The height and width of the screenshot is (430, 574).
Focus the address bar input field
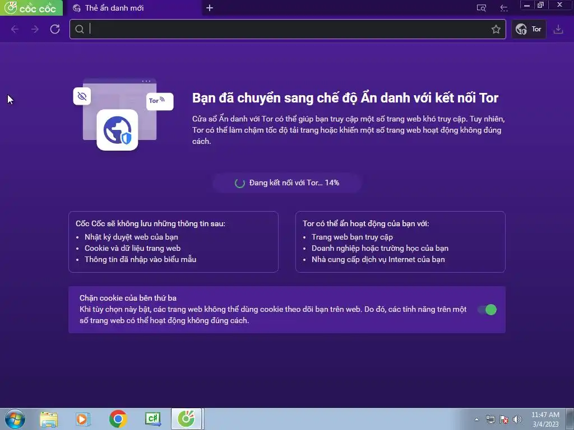coord(288,29)
